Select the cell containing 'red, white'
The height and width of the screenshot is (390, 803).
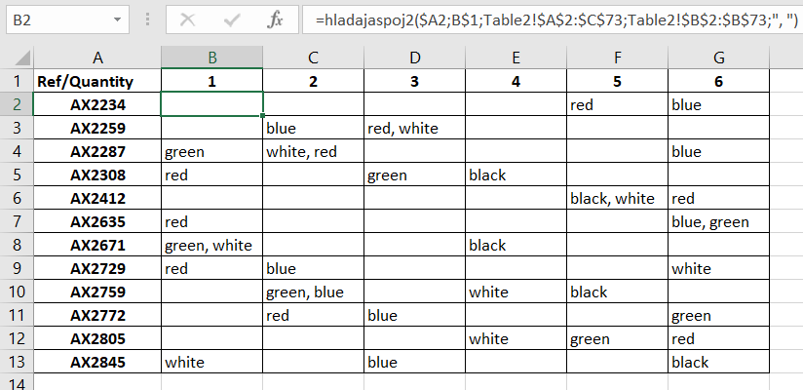tap(414, 128)
